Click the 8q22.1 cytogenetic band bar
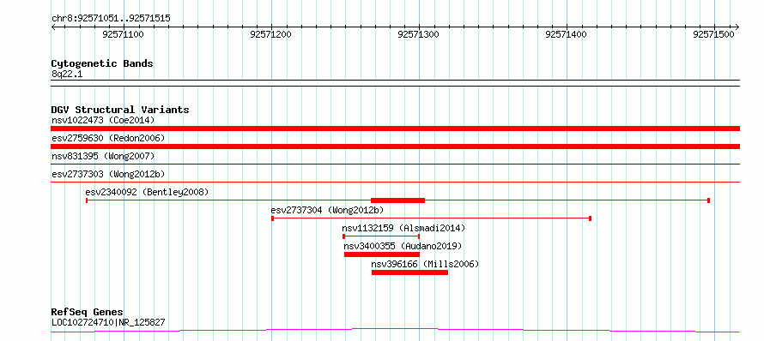The width and height of the screenshot is (764, 341). (395, 83)
